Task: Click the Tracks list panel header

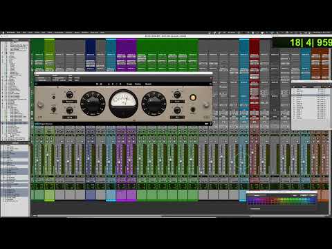Action: pos(15,40)
